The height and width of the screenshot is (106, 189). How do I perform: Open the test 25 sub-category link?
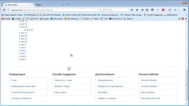30,30
